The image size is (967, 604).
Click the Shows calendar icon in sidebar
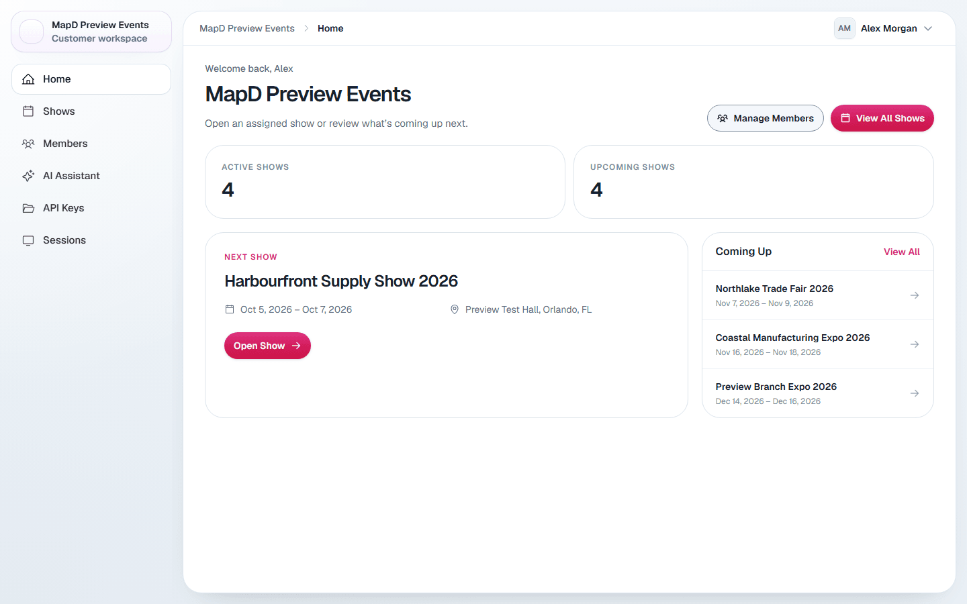28,111
